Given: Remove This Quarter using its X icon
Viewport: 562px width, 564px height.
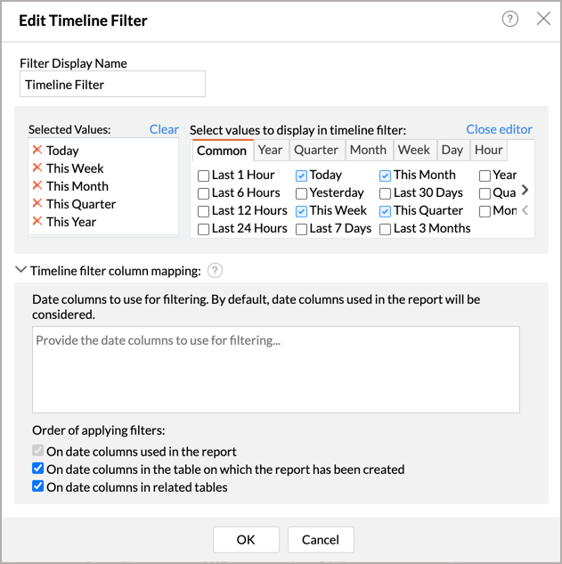Looking at the screenshot, I should 37,204.
